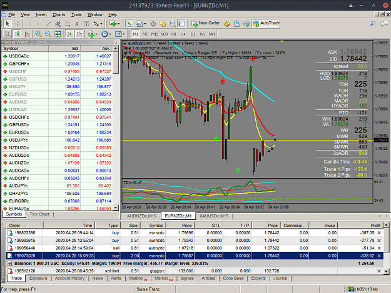This screenshot has width=391, height=293.
Task: Toggle the Terminal panel icon
Action: point(182,24)
